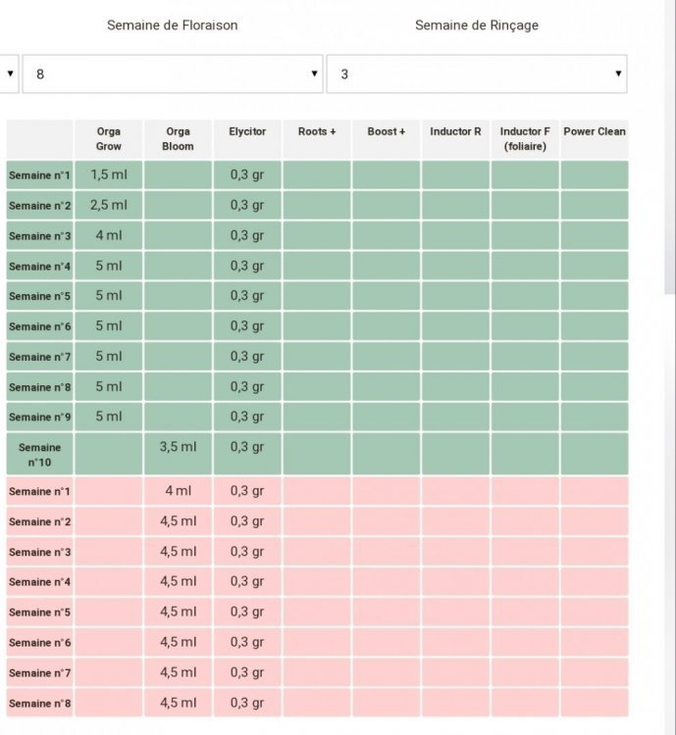Viewport: 676px width, 735px height.
Task: Click the Orga Grow column header
Action: 109,139
